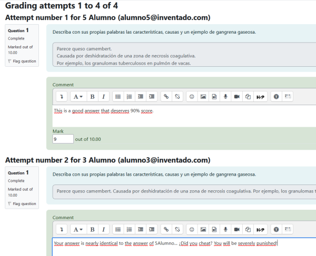Manage files in first comment editor
316x256 pixels.
[x=248, y=97]
